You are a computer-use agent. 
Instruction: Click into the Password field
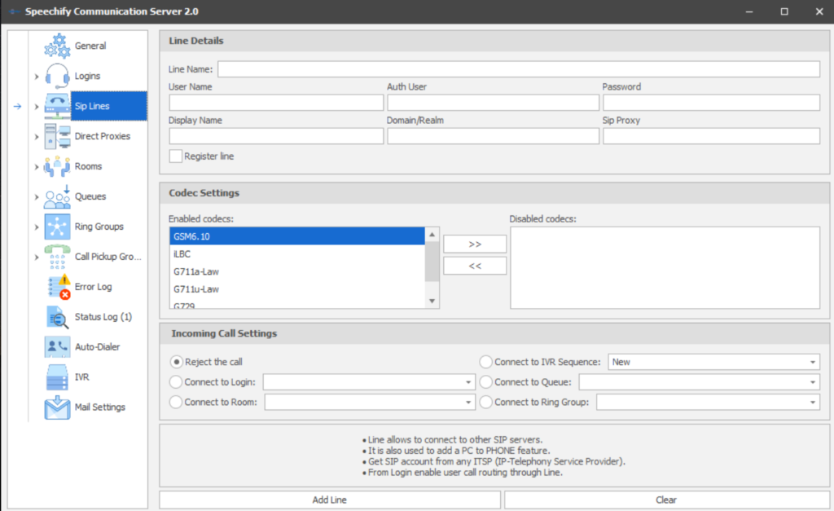[711, 103]
